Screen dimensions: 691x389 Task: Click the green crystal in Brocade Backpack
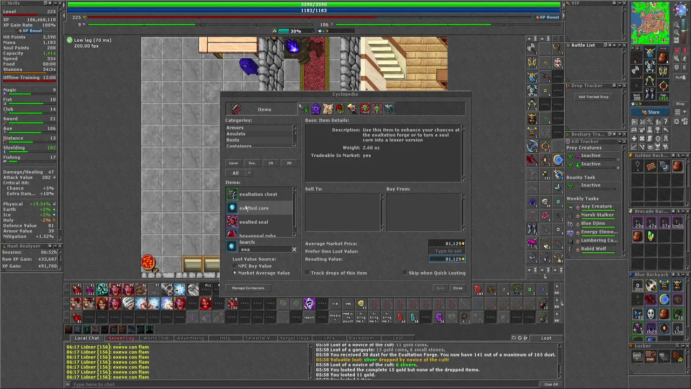coord(651,237)
